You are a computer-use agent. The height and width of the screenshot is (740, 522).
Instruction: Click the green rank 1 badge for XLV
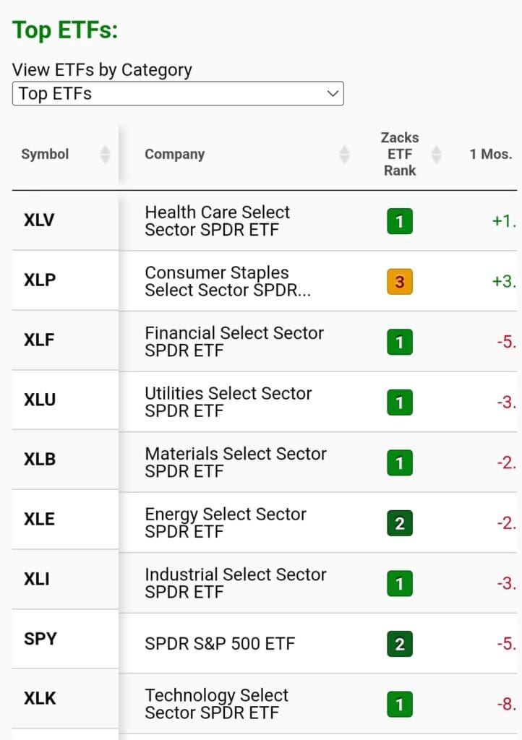399,222
